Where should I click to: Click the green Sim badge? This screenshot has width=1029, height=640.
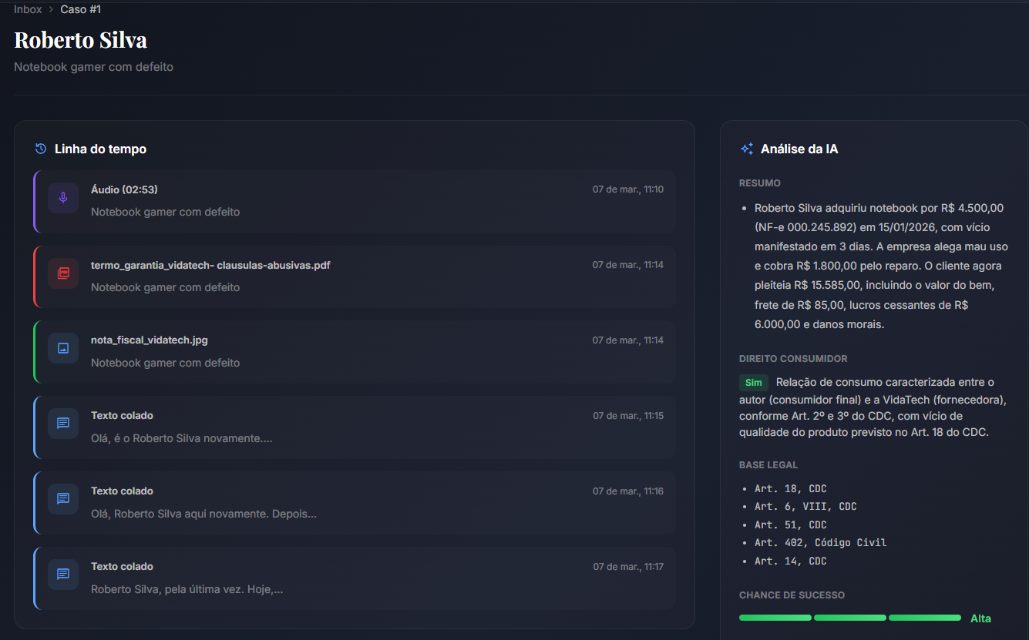pyautogui.click(x=753, y=383)
